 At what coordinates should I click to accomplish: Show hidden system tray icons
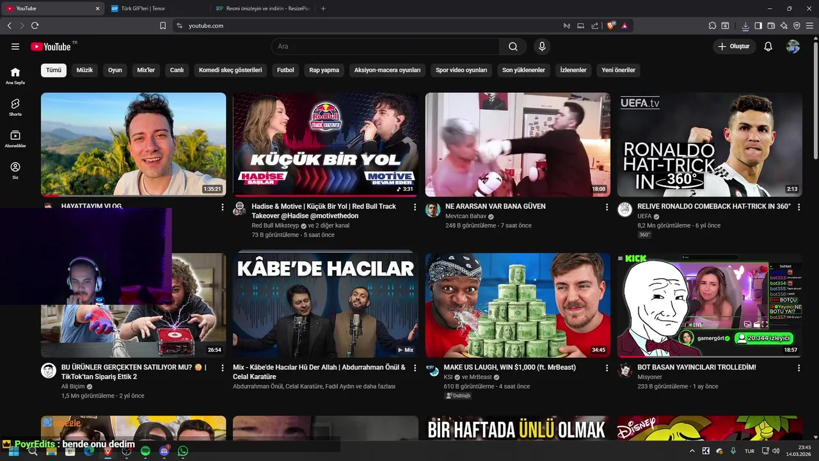point(692,451)
